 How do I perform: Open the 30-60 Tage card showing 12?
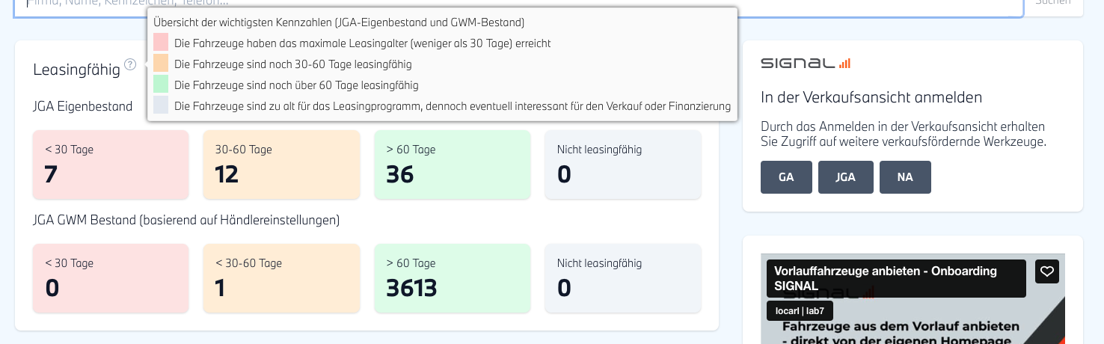point(281,165)
